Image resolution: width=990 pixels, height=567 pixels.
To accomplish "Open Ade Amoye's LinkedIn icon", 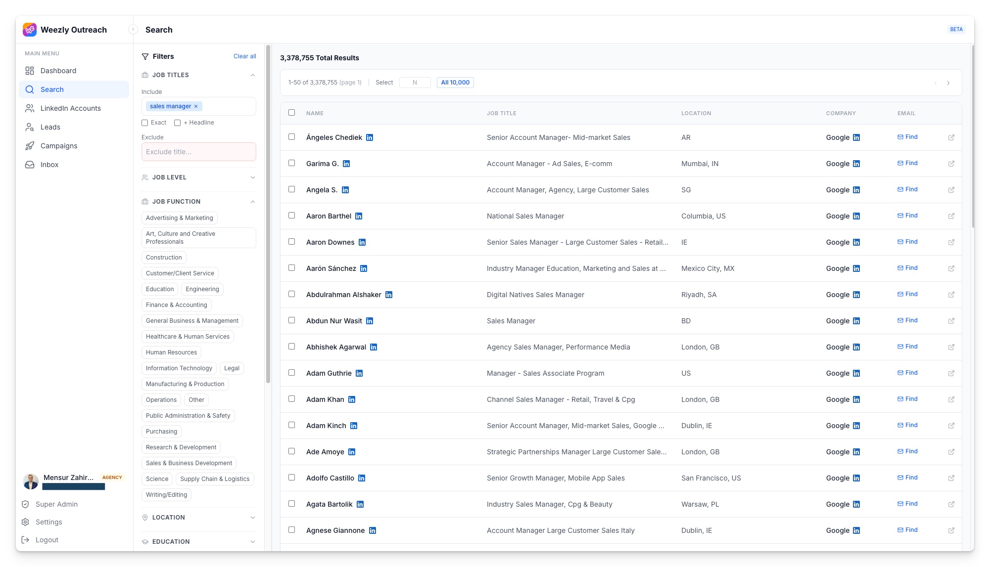I will coord(352,452).
